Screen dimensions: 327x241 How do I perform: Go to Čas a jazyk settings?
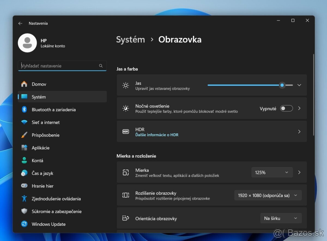42,173
